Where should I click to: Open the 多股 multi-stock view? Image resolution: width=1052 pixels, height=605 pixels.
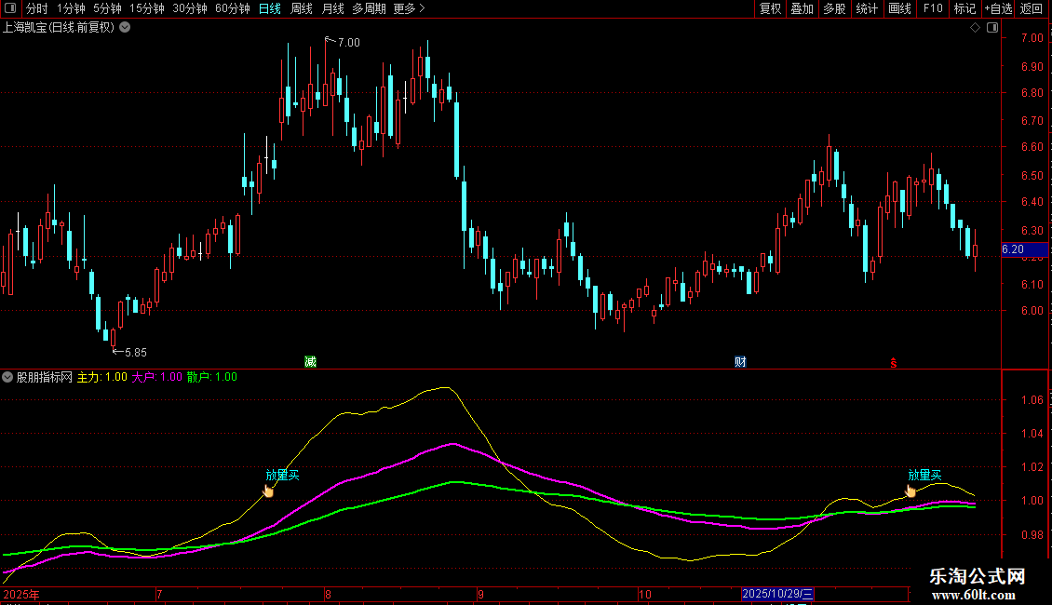point(835,8)
